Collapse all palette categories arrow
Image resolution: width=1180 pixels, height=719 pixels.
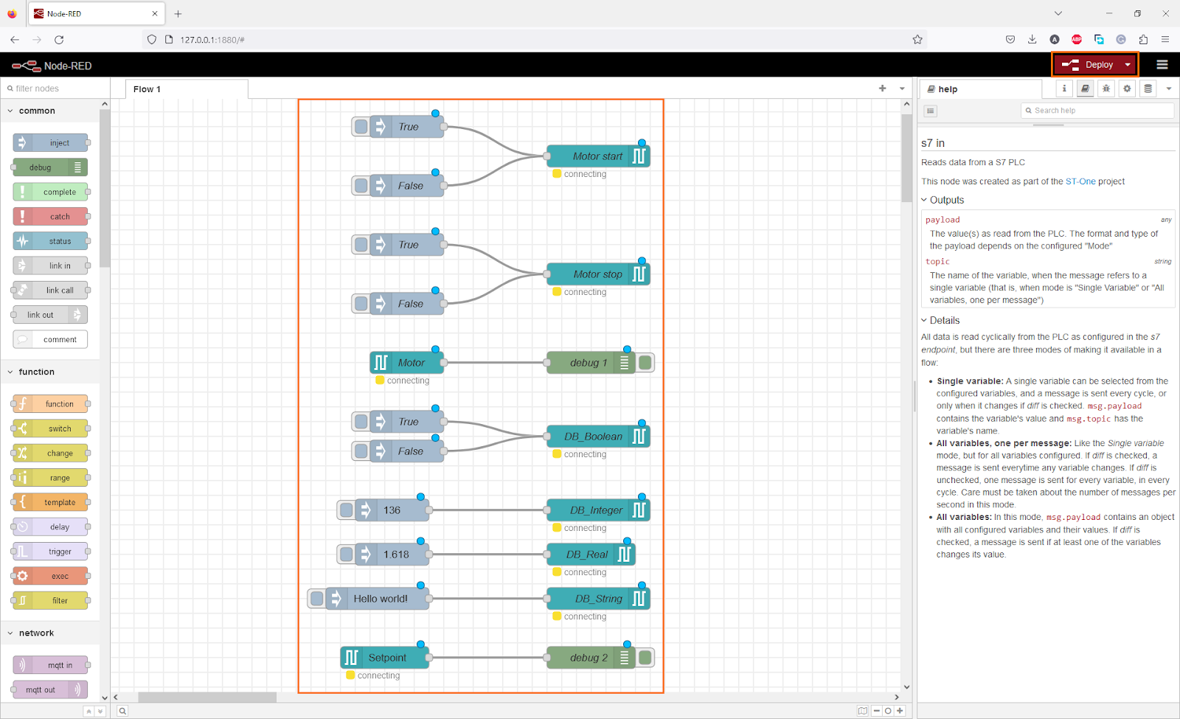88,712
